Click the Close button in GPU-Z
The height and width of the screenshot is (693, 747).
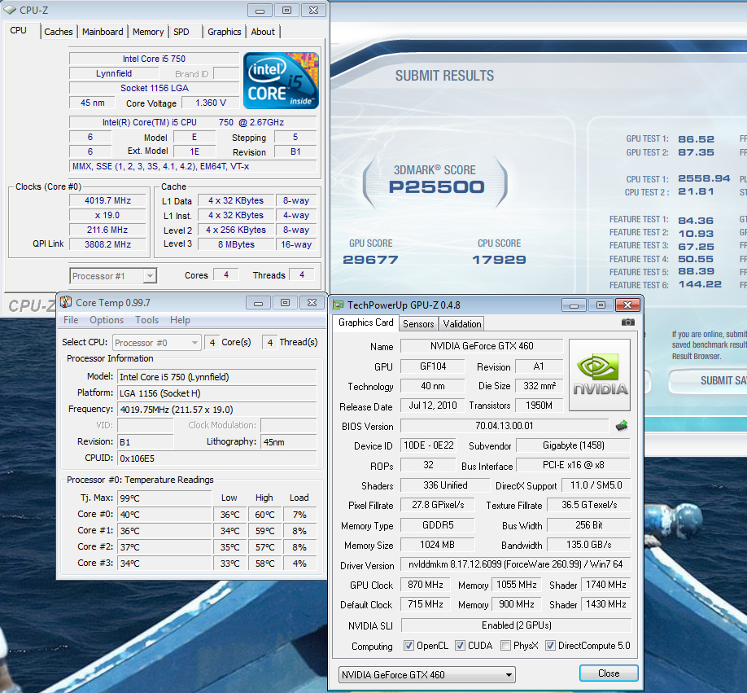(x=609, y=673)
